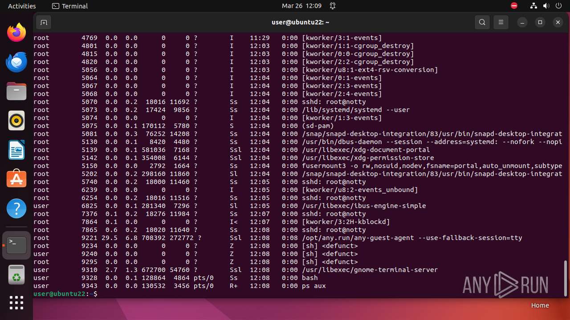Open the Terminal app menu in top bar

(70, 6)
